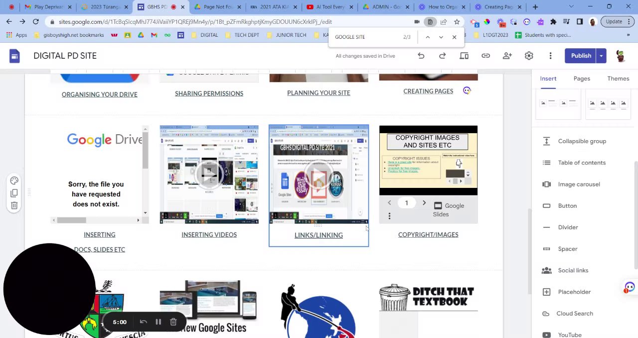The height and width of the screenshot is (338, 638).
Task: Open the DIGITAL bookmarks folder
Action: pos(205,35)
